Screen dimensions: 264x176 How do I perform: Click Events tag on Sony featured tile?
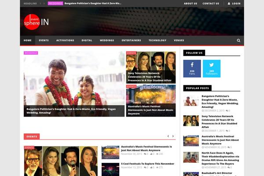(x=131, y=53)
